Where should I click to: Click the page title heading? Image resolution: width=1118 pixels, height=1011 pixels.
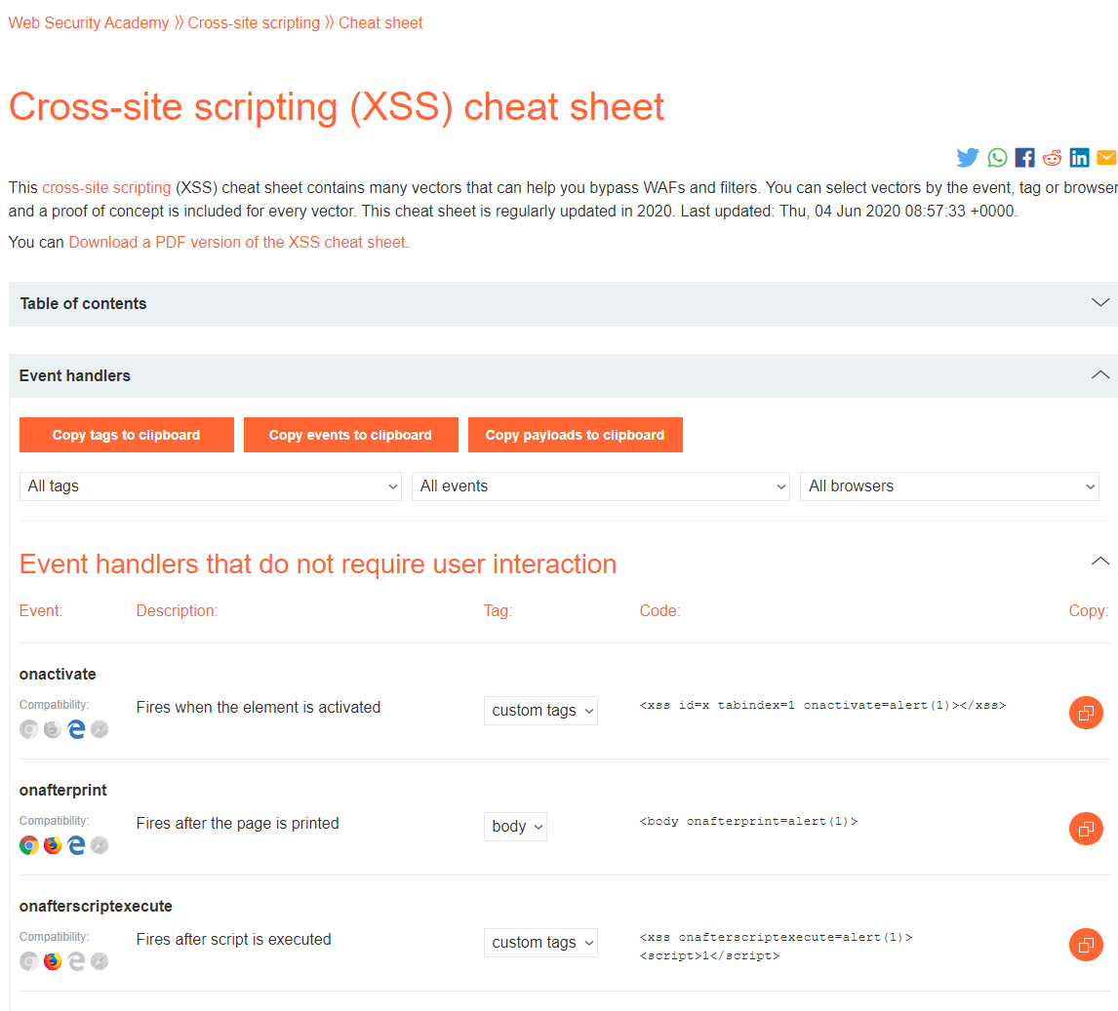336,107
